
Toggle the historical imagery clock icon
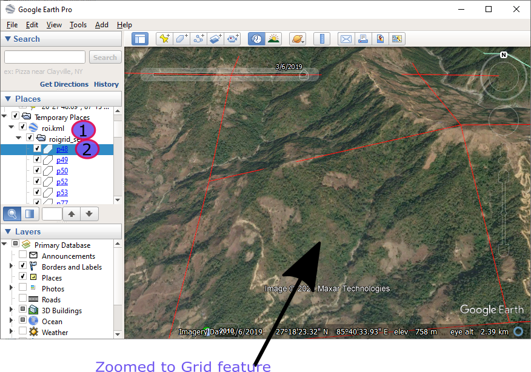click(256, 39)
